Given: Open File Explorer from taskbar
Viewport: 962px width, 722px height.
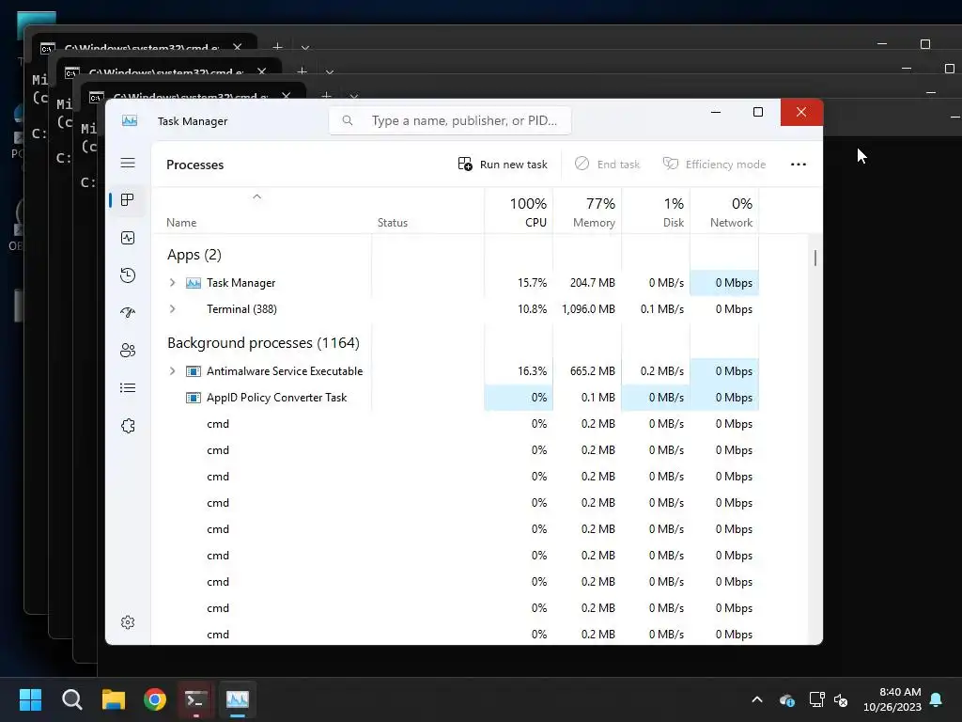Looking at the screenshot, I should (114, 699).
